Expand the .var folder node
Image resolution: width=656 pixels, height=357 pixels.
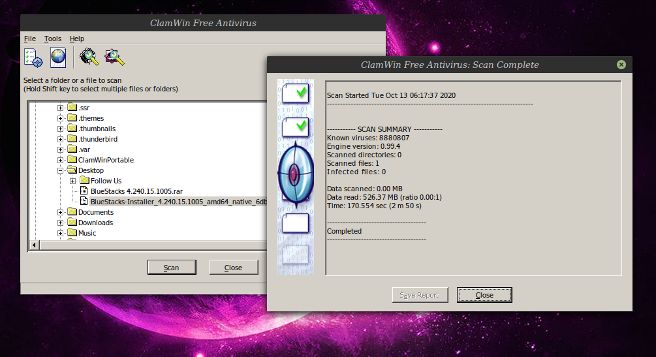point(60,149)
